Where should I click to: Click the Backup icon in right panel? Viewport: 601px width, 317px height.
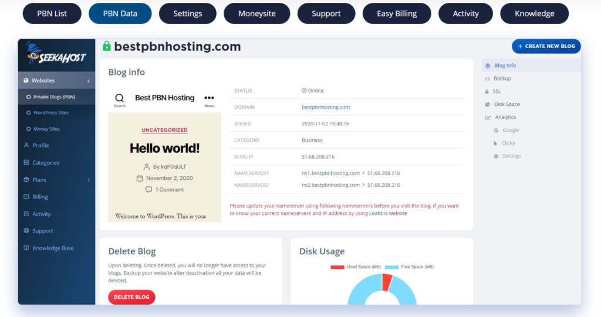(x=487, y=79)
